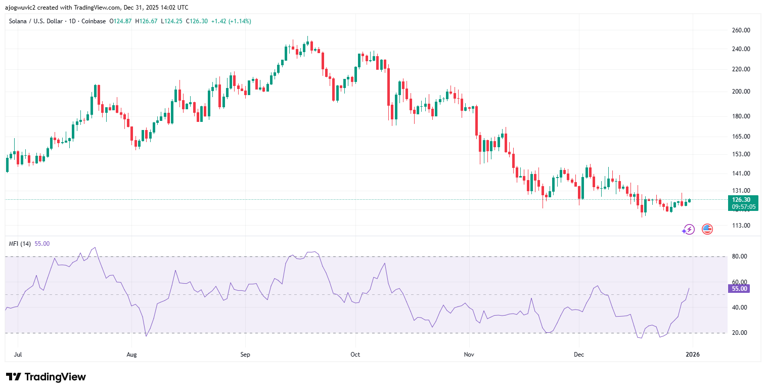Click the Jul label on the time axis

click(x=18, y=355)
